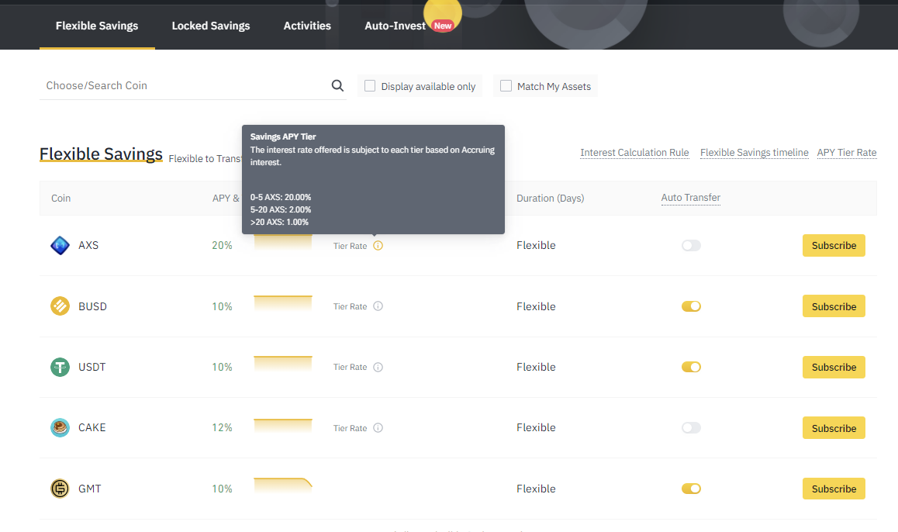This screenshot has height=532, width=898.
Task: Check the Match My Assets box
Action: coord(506,86)
